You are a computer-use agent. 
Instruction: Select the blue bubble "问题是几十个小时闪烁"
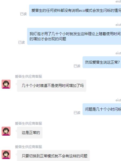point(102,109)
